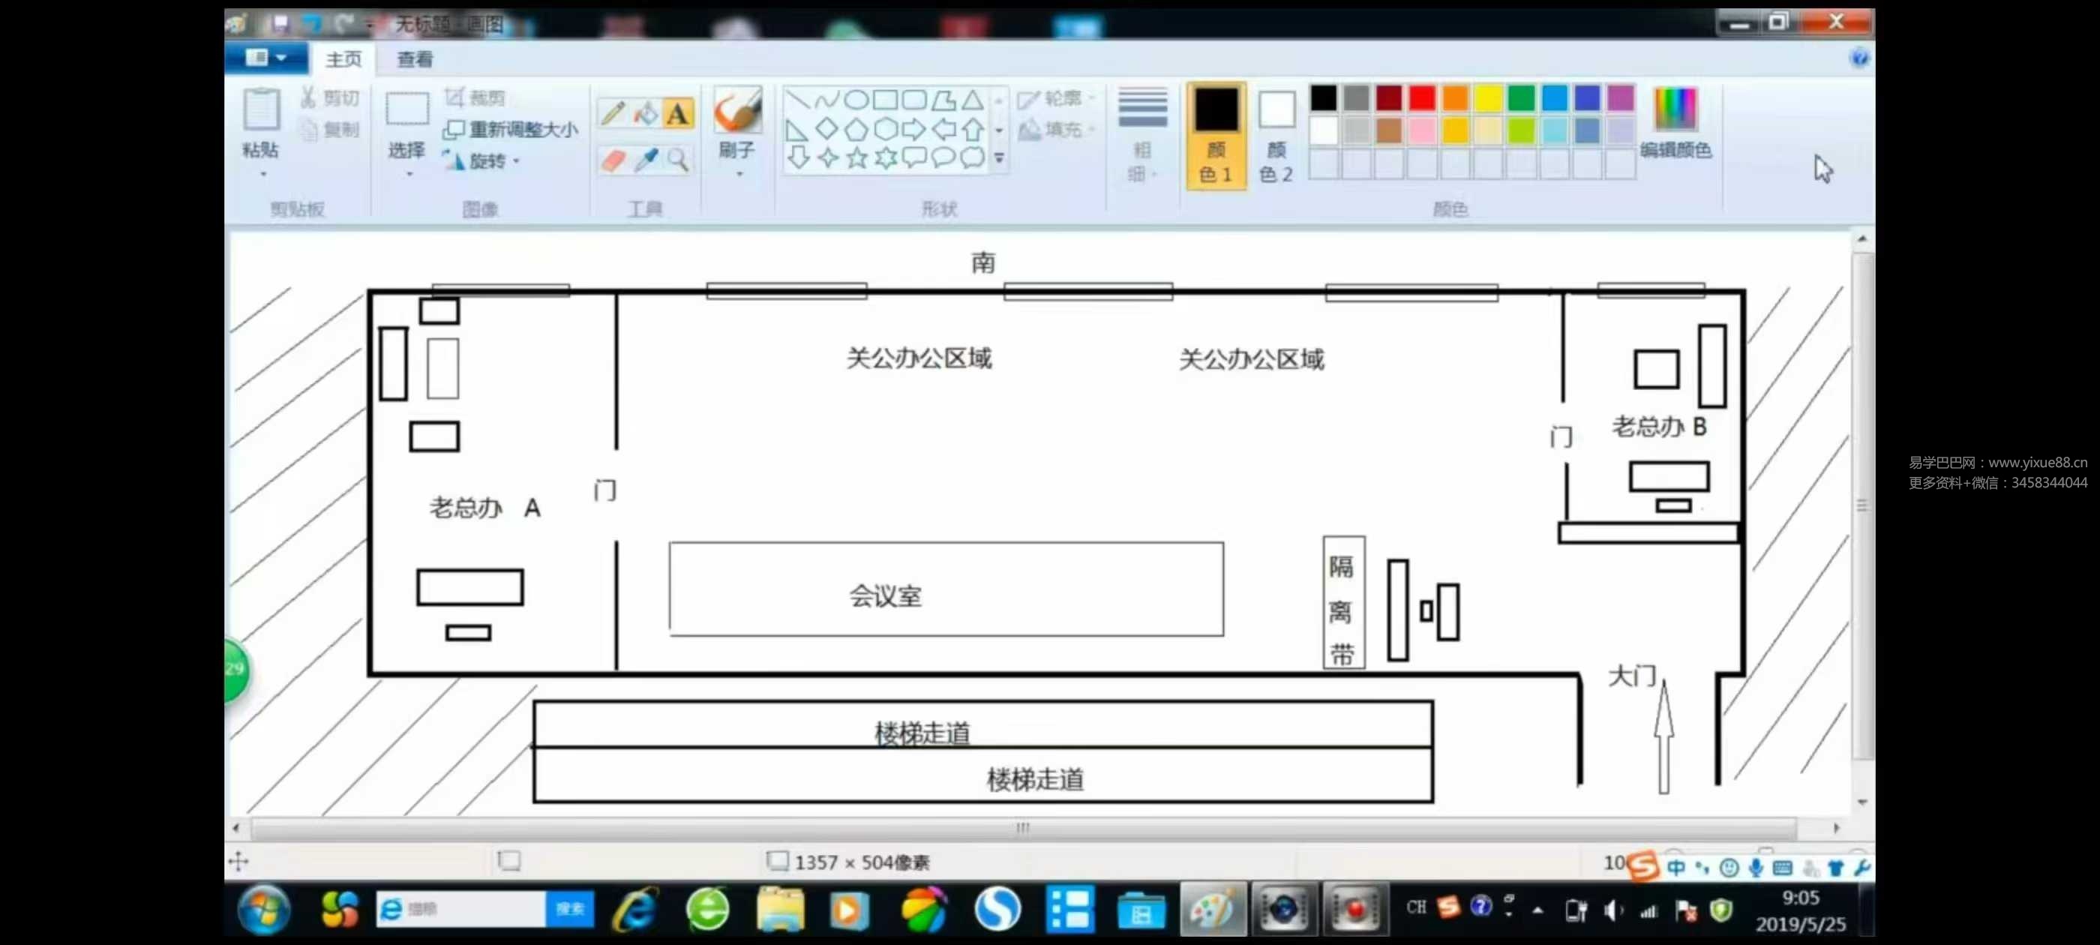Expand the Brushes dropdown arrow

[739, 174]
